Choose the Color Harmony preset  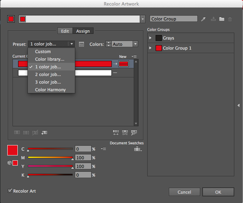click(x=51, y=90)
